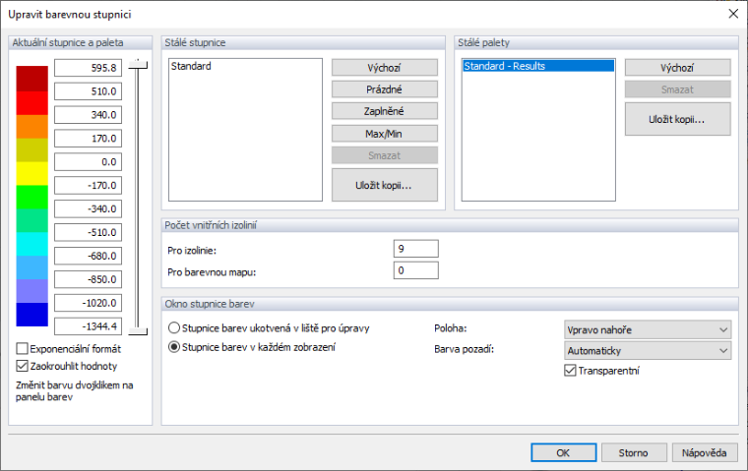Click the 170.0 value field
Screen dimensions: 748x471
coord(89,139)
